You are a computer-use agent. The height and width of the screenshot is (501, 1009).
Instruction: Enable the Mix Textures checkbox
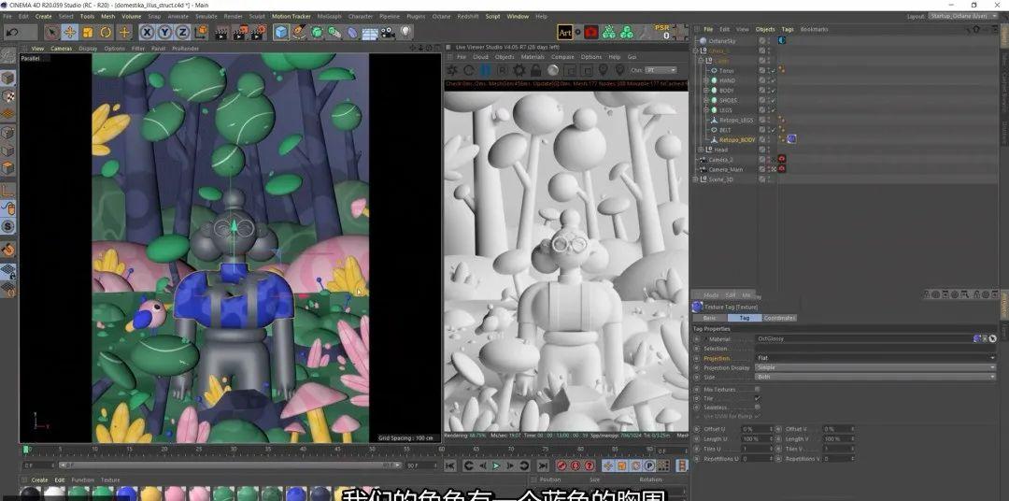tap(758, 389)
